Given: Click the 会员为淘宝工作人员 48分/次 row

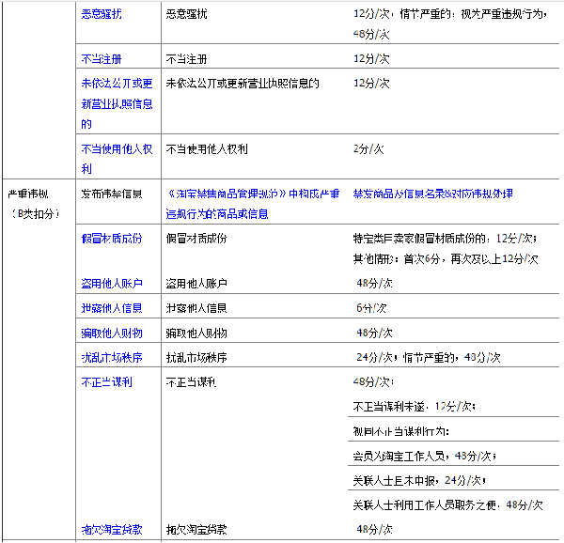Looking at the screenshot, I should click(417, 456).
